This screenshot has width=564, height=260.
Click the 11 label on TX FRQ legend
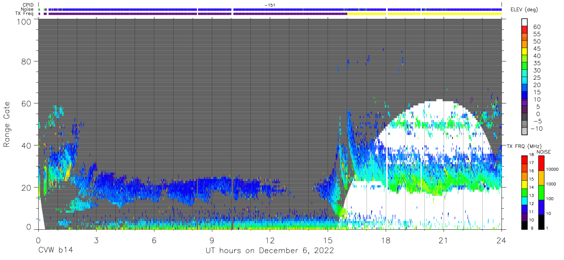pos(531,212)
